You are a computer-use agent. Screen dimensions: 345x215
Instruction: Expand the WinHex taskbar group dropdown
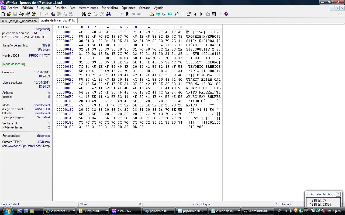pos(140,211)
